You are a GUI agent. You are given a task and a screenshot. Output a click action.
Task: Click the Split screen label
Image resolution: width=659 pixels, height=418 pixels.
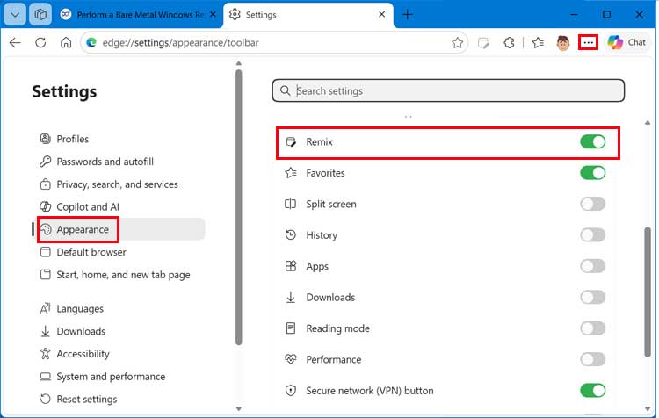[x=331, y=204]
